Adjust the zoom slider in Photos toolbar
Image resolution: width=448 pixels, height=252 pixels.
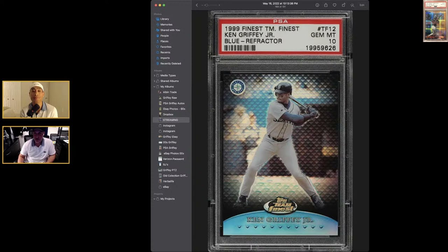point(211,5)
